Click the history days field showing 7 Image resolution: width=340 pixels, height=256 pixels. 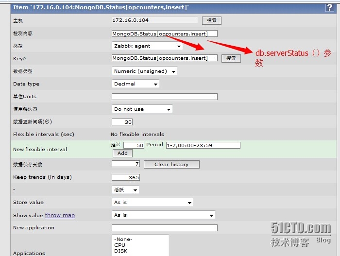point(126,164)
